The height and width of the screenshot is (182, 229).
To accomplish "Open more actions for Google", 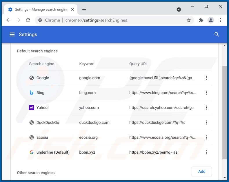I will 206,78.
